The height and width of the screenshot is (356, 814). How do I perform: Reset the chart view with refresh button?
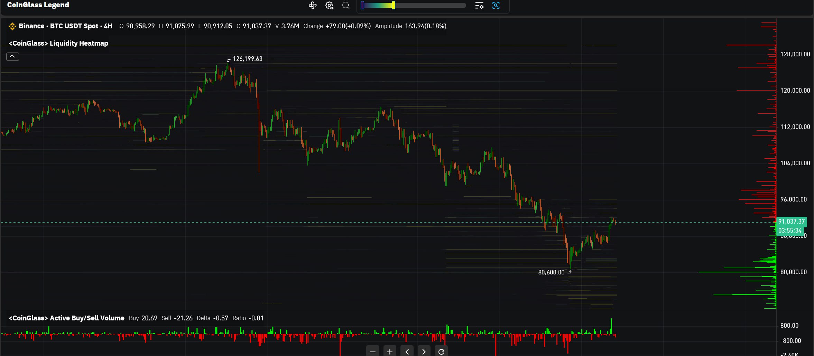(x=441, y=352)
